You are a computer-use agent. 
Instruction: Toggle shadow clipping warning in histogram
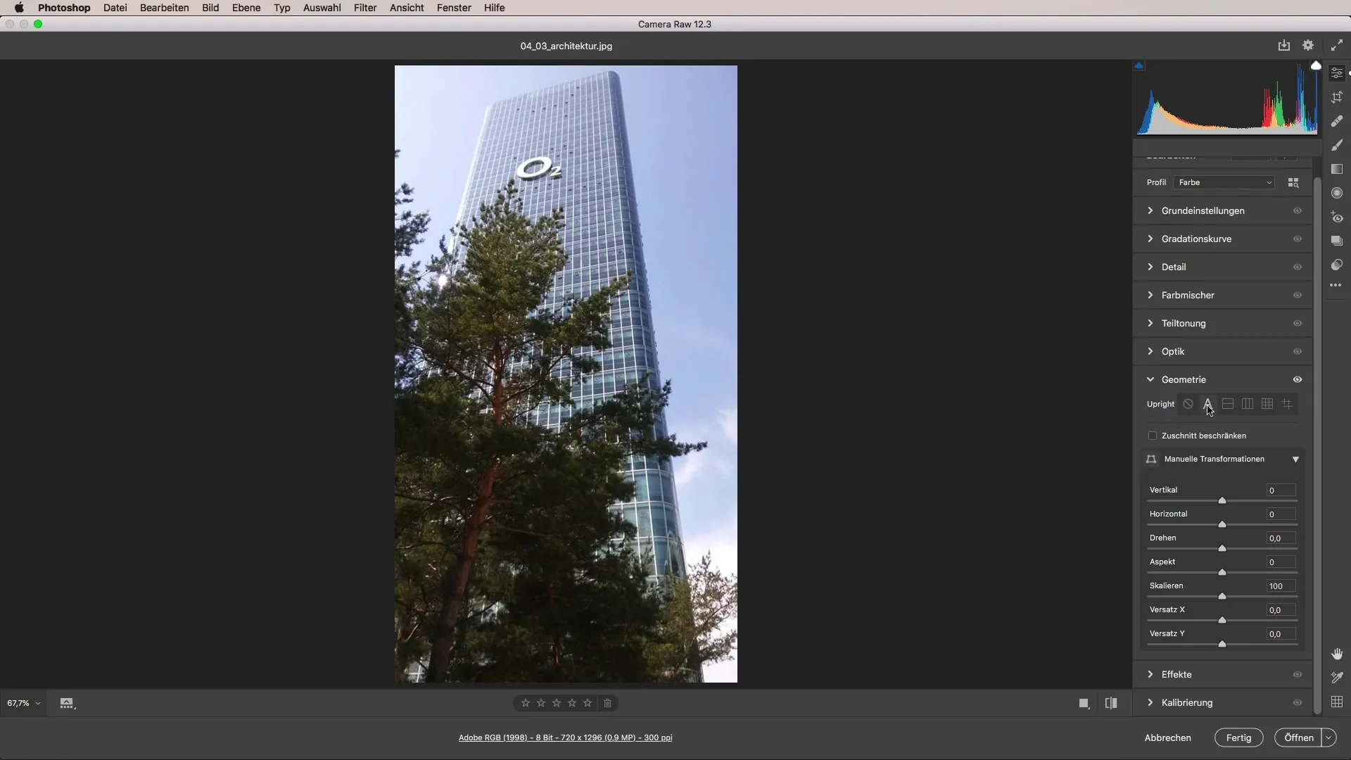tap(1138, 65)
